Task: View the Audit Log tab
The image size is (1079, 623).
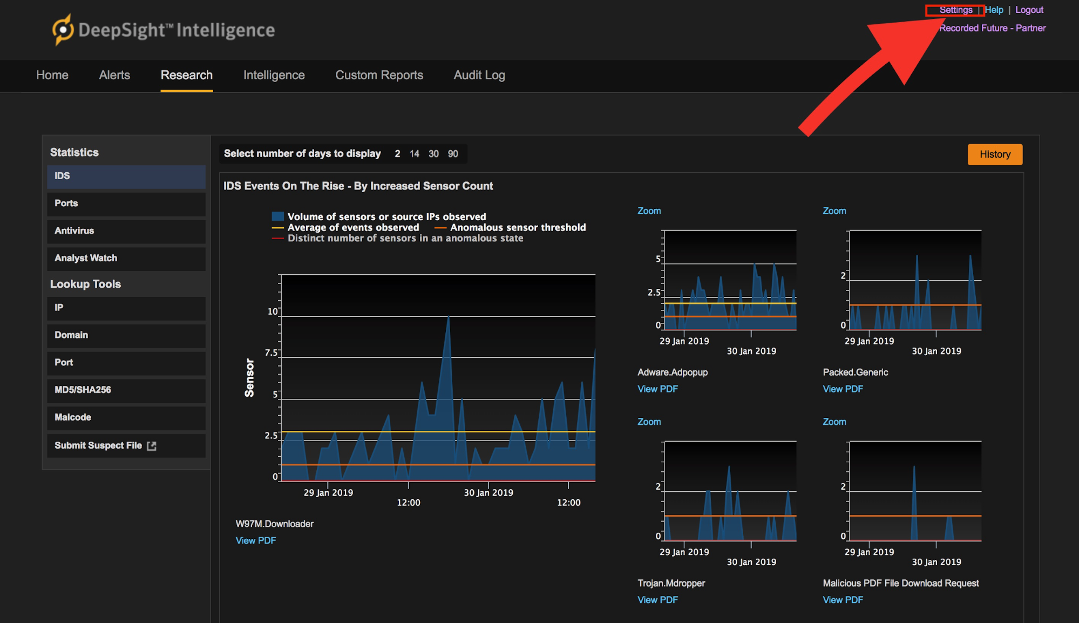Action: [479, 75]
